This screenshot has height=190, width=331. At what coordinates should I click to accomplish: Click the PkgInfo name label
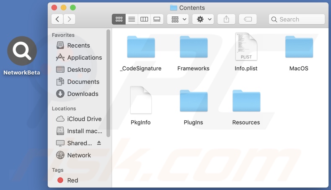click(x=141, y=122)
